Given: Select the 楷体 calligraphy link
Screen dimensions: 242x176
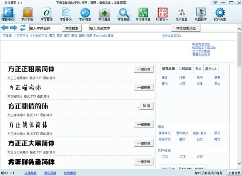Looking at the screenshot, I should pos(164,77).
